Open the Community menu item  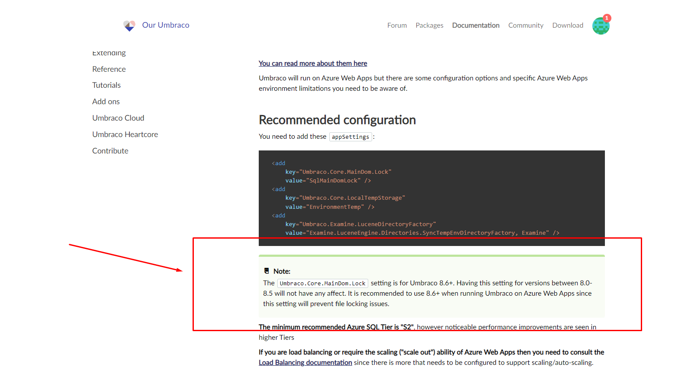point(526,26)
